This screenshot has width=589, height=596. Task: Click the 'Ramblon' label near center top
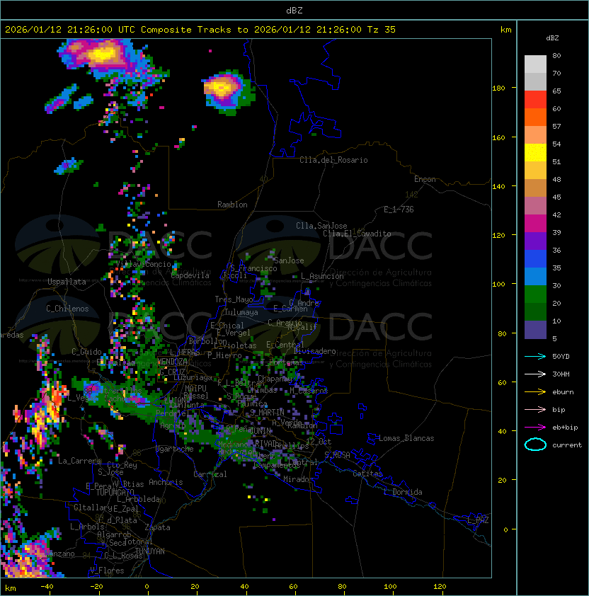[232, 205]
